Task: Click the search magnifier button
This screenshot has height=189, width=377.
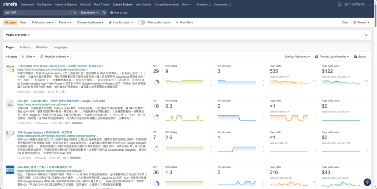Action: click(104, 13)
